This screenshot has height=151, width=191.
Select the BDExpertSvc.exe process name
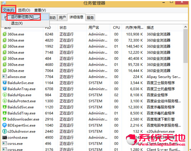22,125
